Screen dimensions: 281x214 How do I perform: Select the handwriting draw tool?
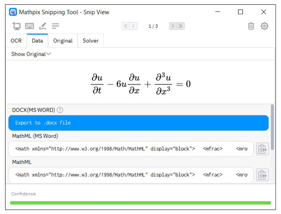coord(42,26)
